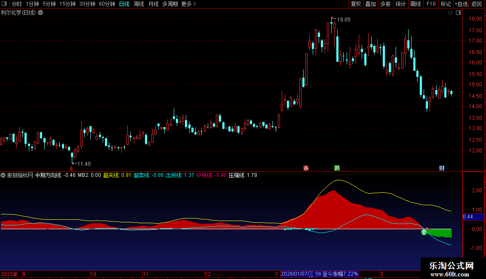Click the 0.44 value box on indicator axis
This screenshot has height=279, width=486.
(x=473, y=217)
